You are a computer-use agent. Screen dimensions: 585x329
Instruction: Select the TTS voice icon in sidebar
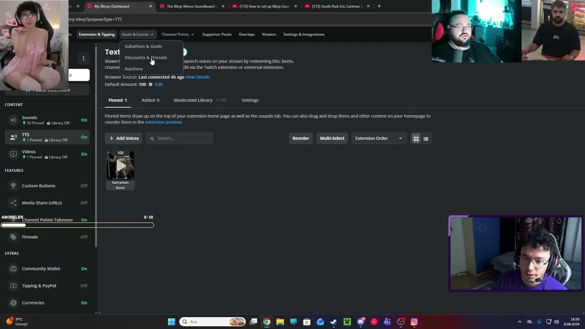pos(13,137)
